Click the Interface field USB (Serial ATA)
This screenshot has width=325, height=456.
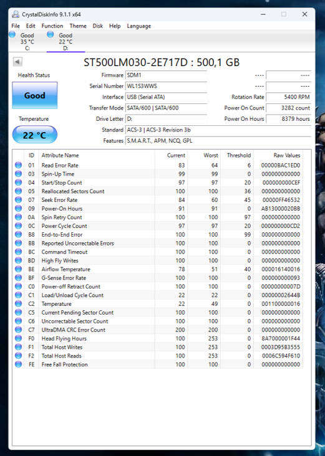pos(166,97)
